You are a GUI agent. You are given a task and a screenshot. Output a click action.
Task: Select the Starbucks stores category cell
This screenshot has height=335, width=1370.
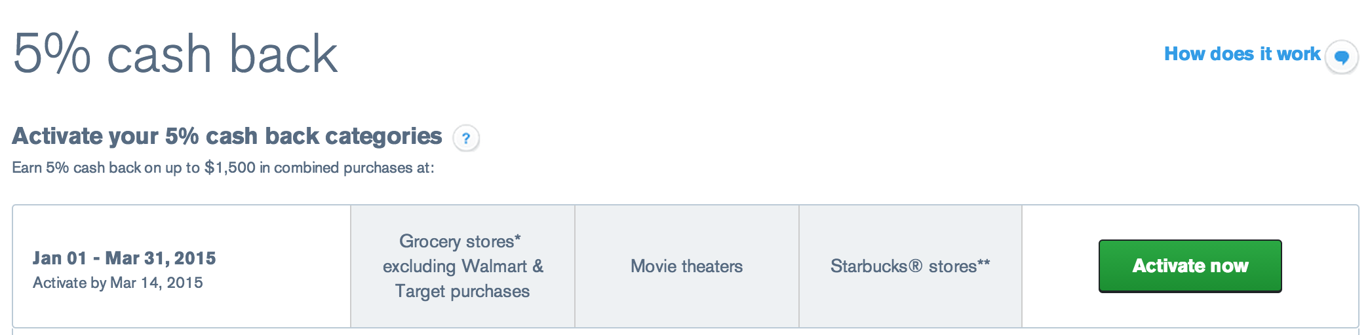(910, 266)
